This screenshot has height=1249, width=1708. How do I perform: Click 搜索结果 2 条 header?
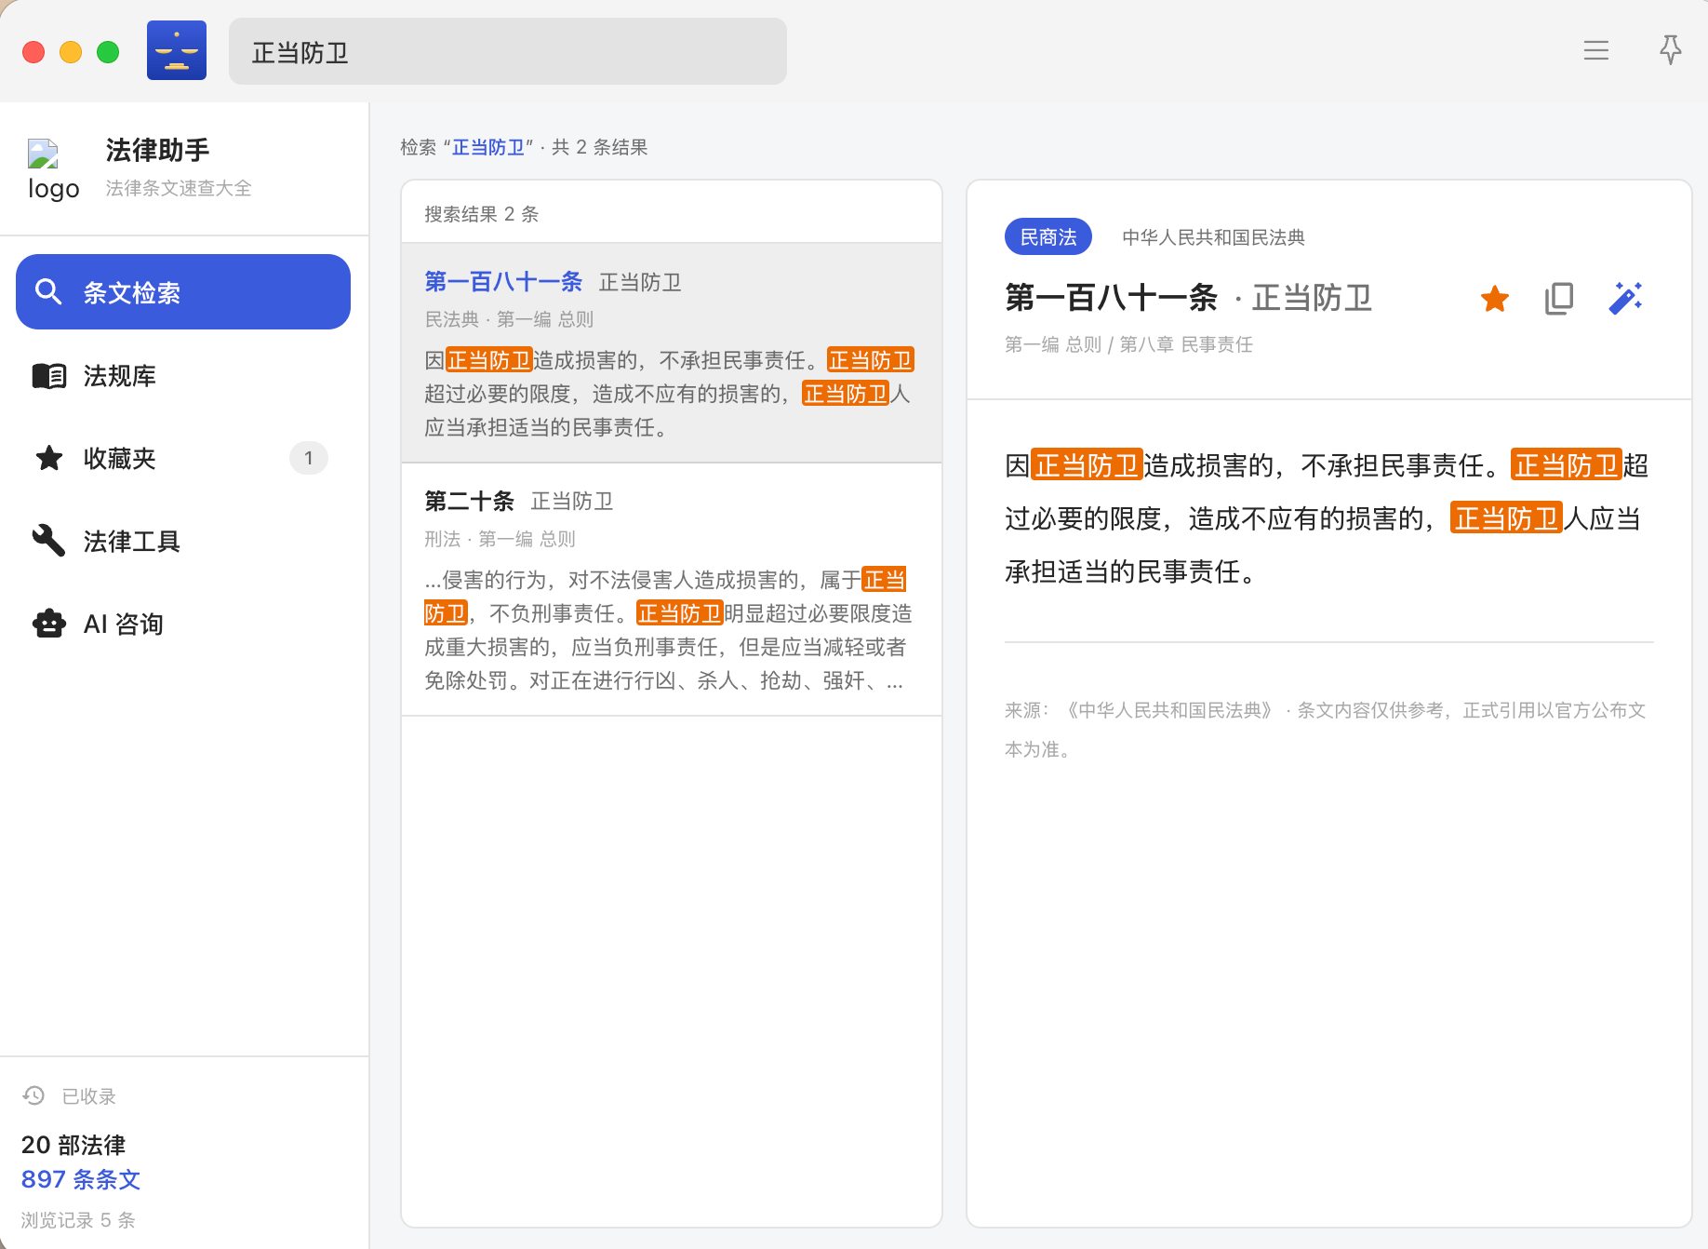[x=482, y=214]
